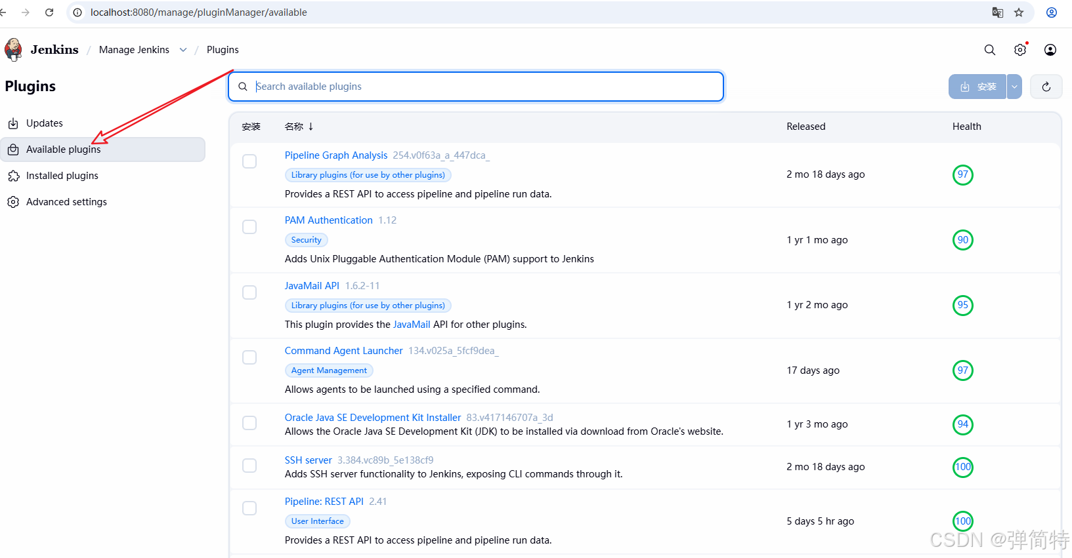Click health score 95 for JavaMail API
This screenshot has height=558, width=1072.
click(963, 305)
